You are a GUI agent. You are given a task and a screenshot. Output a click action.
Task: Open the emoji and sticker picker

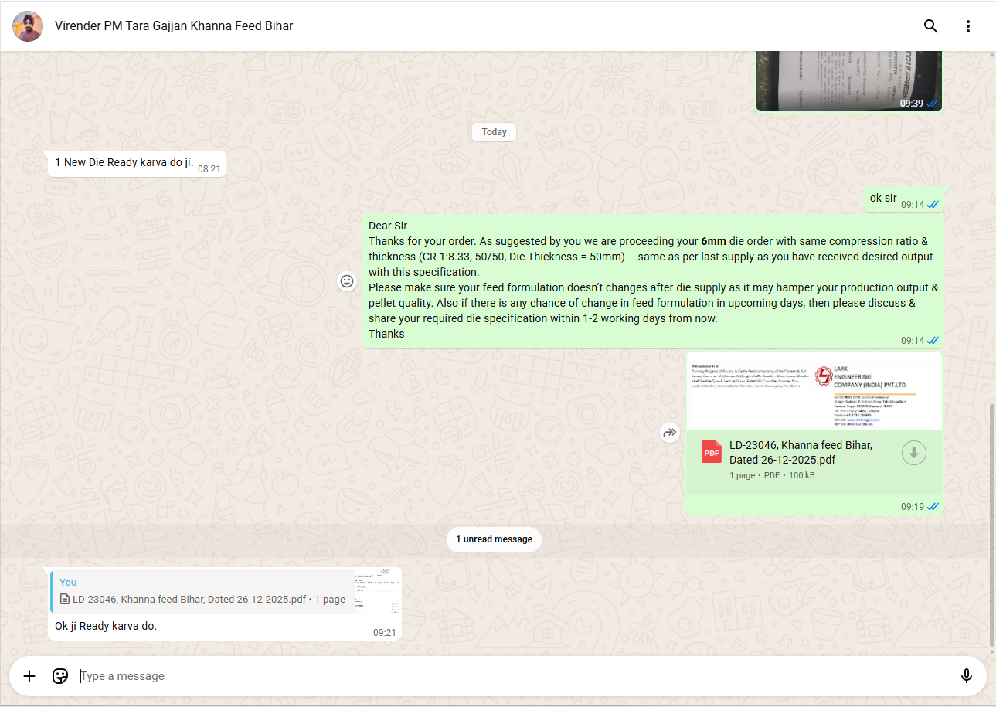60,676
